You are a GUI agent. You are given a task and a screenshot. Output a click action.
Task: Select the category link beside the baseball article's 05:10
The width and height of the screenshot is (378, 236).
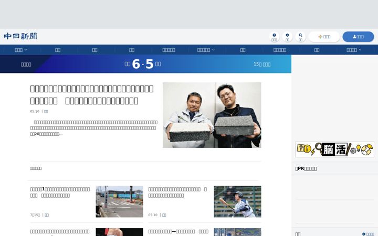coord(164,215)
